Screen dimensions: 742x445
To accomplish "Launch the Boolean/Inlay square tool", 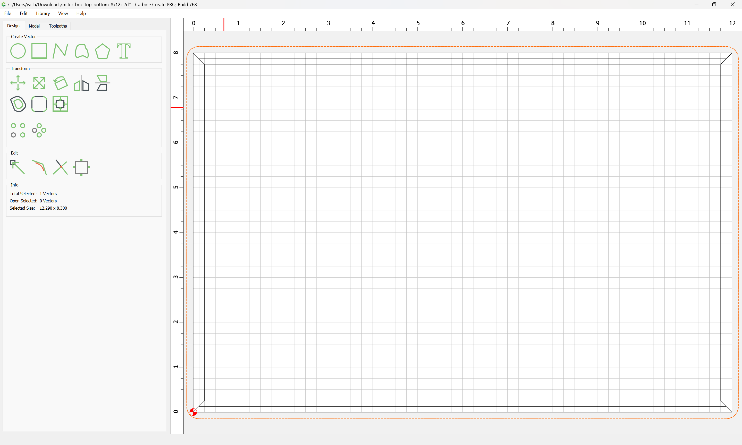I will tap(60, 104).
